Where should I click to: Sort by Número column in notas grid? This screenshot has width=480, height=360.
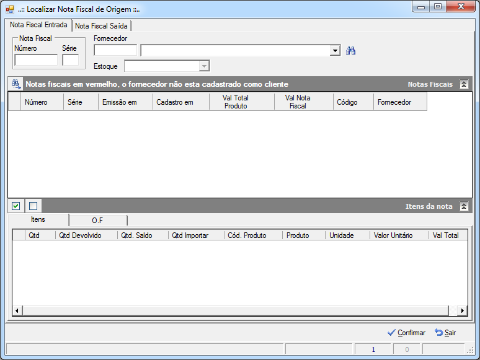tap(42, 102)
